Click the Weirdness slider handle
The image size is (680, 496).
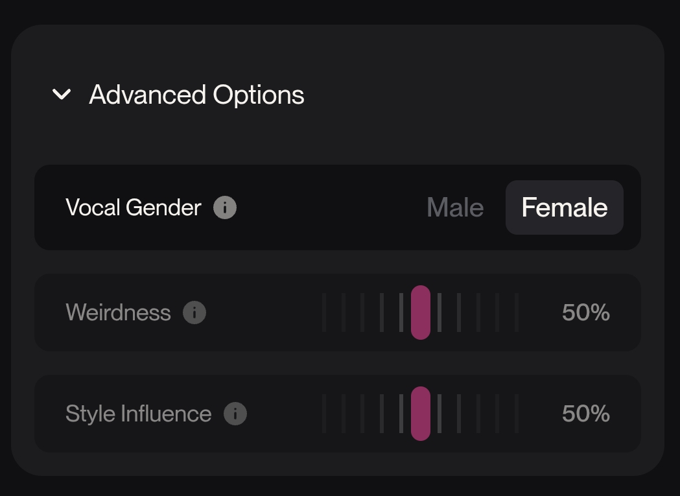click(x=421, y=313)
